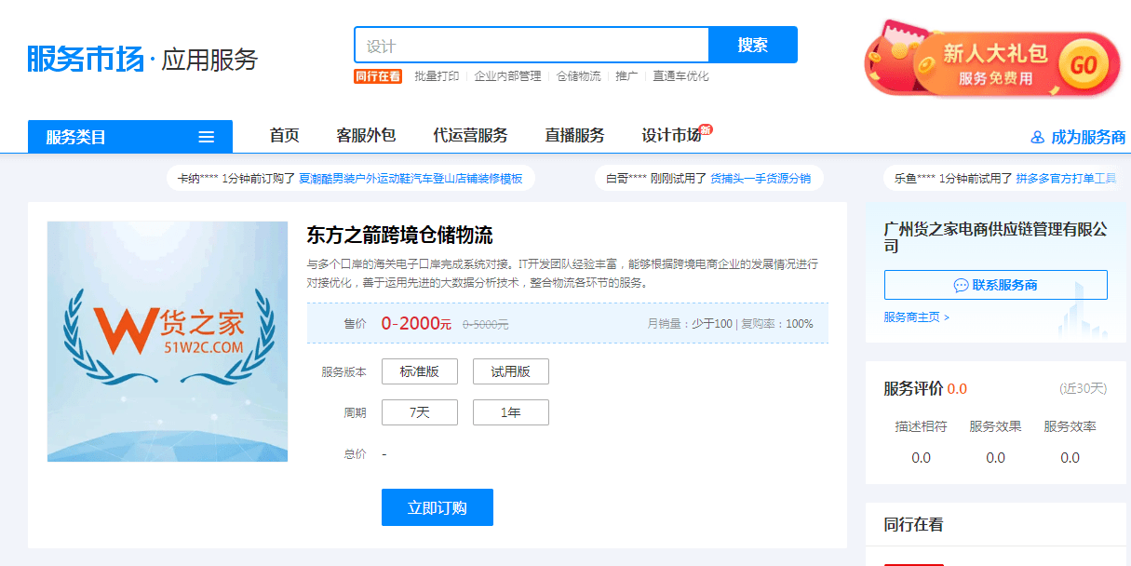The image size is (1131, 566).
Task: Open the 服务类目 hamburger menu icon
Action: coord(207,137)
